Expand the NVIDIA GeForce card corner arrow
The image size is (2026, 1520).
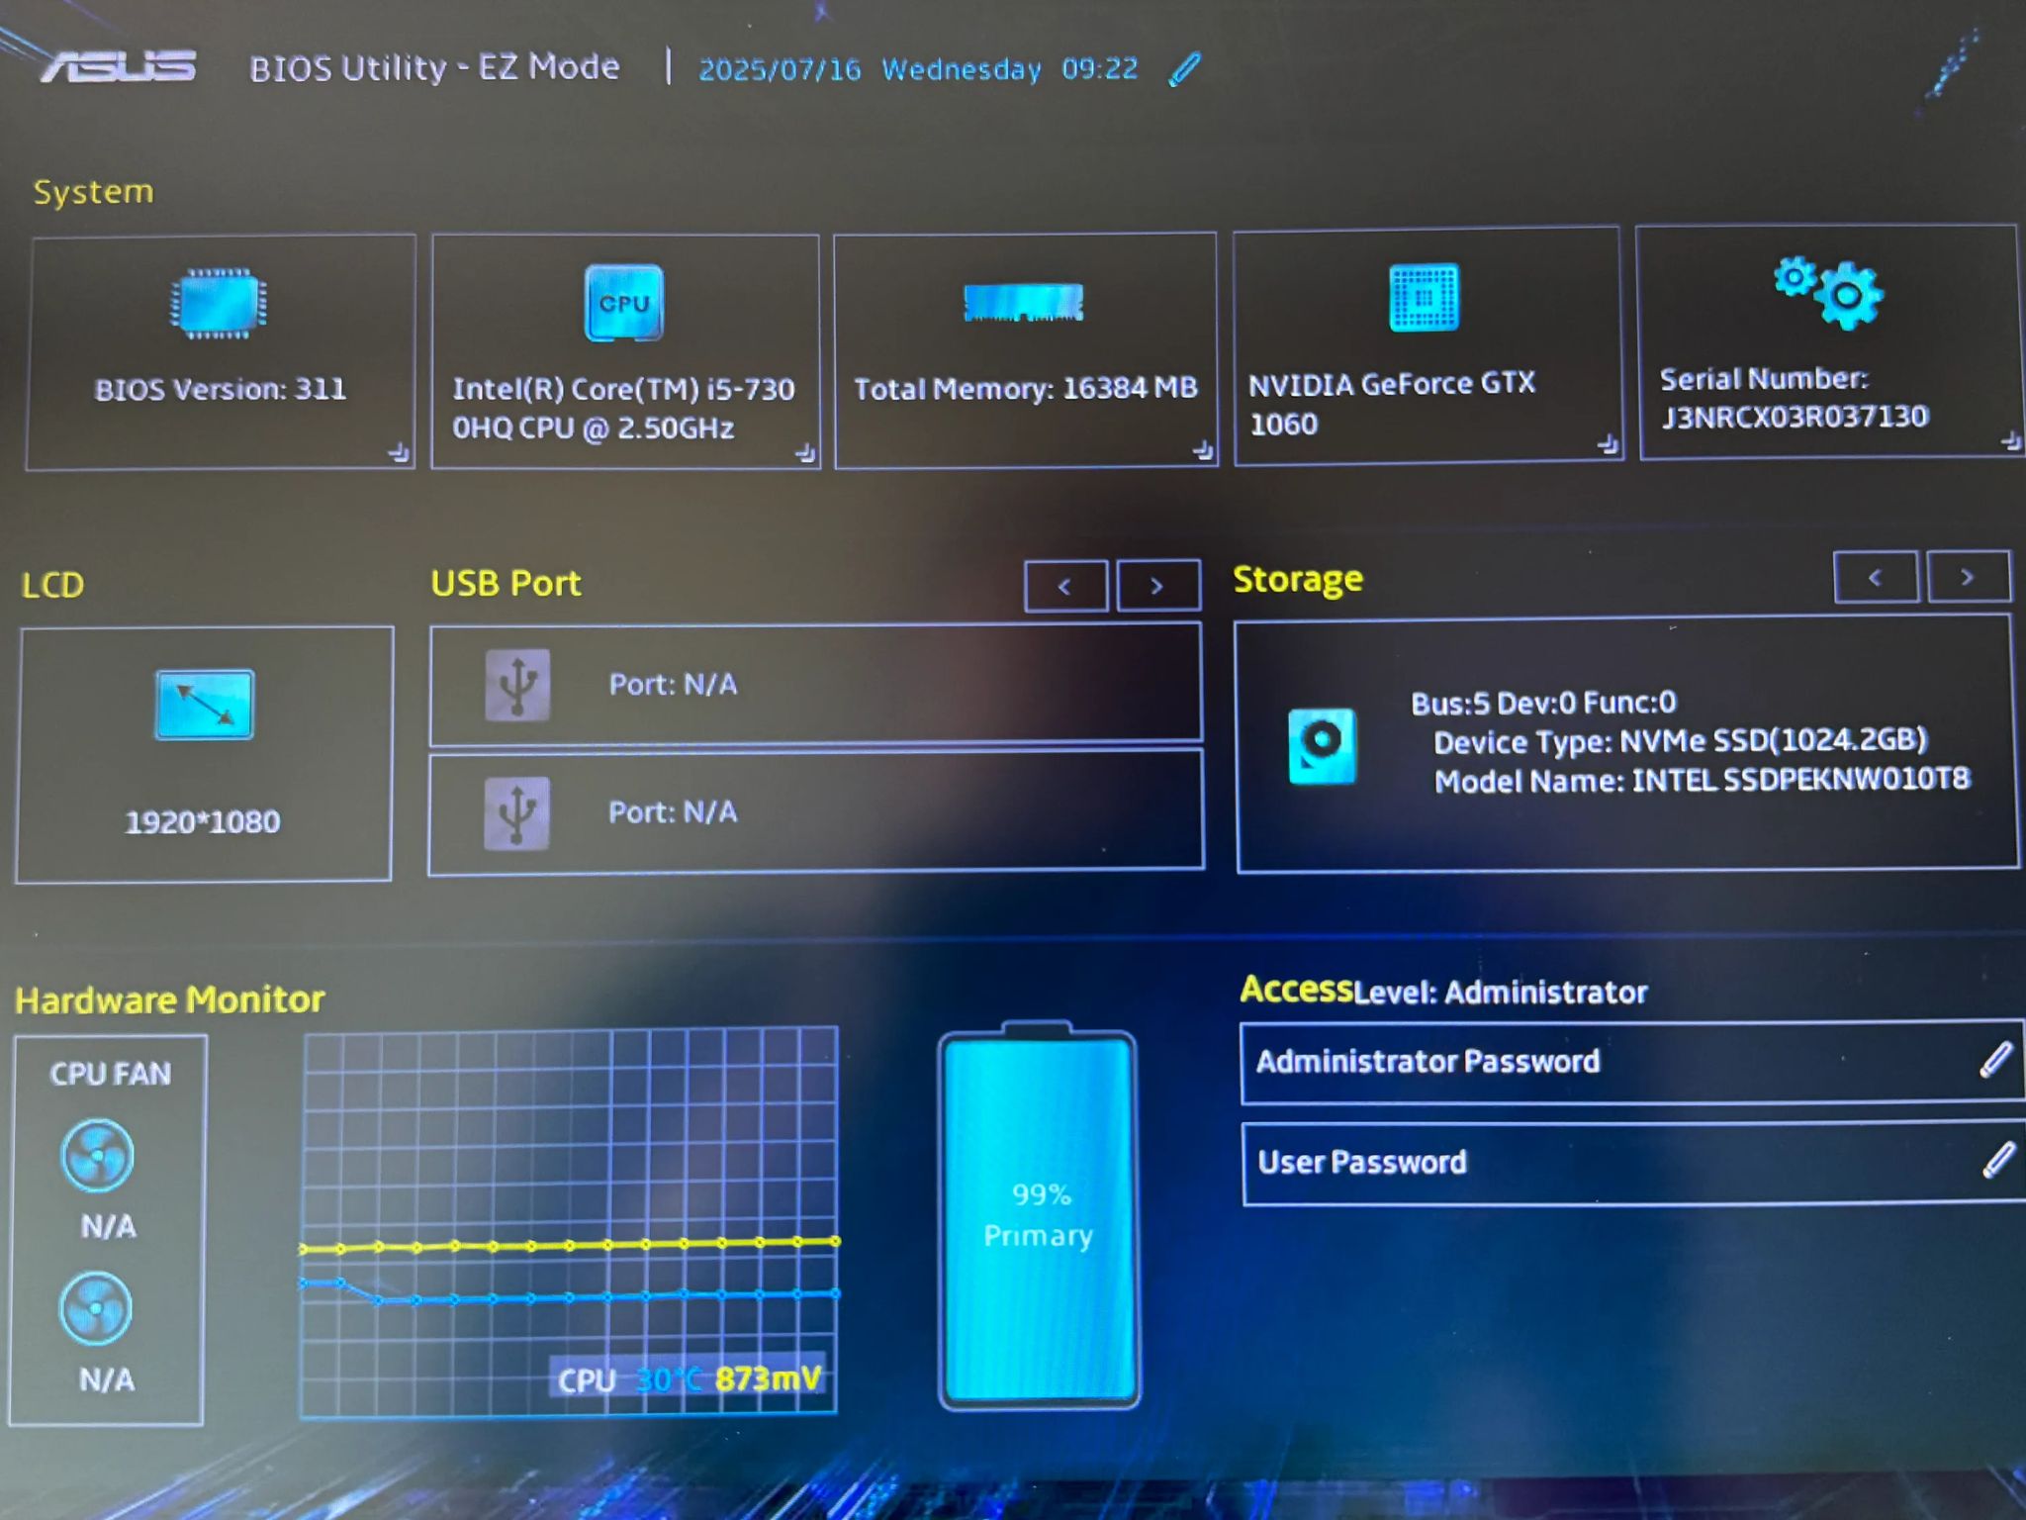click(x=1608, y=445)
